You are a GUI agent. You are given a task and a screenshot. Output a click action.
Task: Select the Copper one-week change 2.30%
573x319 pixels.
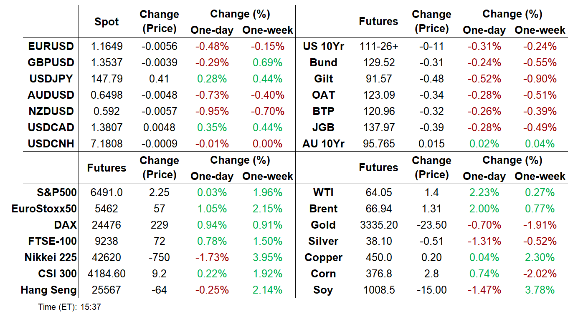(540, 257)
